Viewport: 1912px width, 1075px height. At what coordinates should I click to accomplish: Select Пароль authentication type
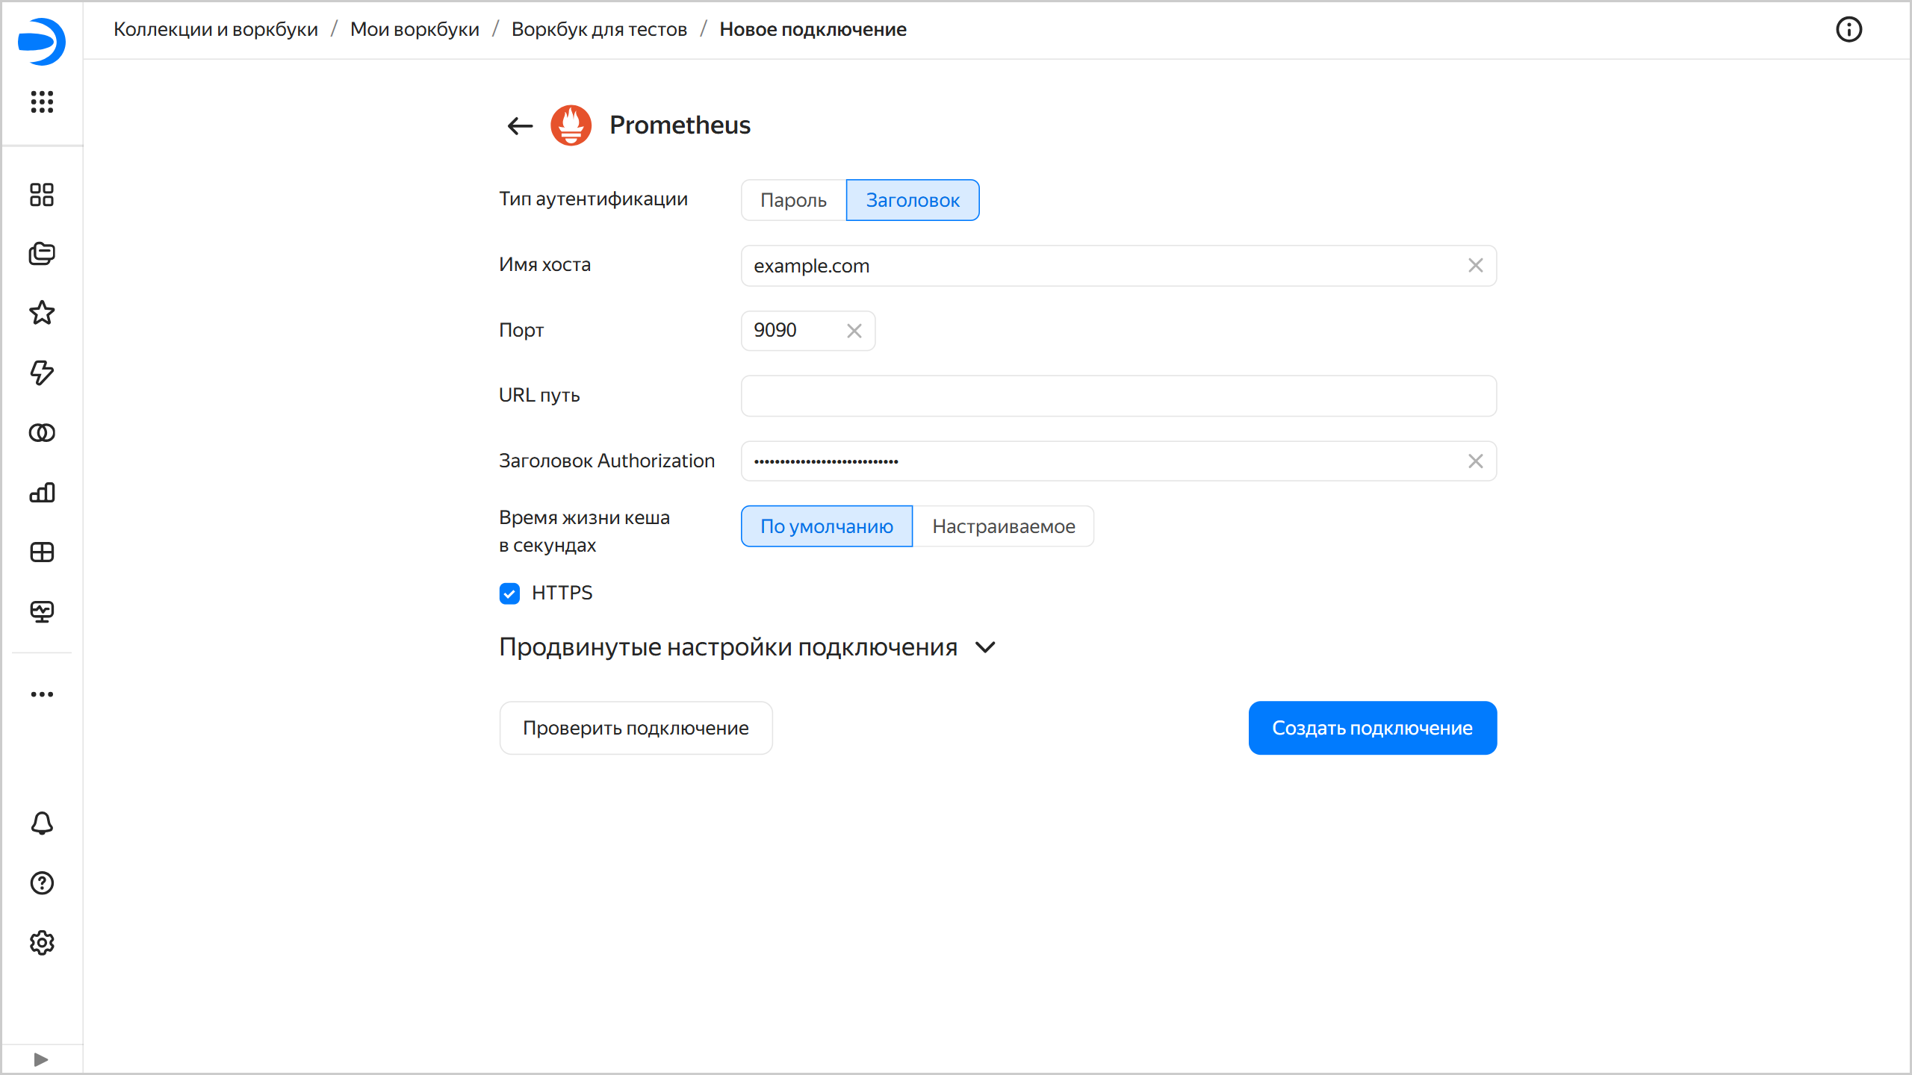(793, 200)
